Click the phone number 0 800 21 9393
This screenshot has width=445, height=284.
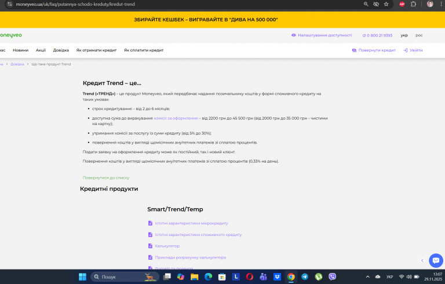coord(377,35)
